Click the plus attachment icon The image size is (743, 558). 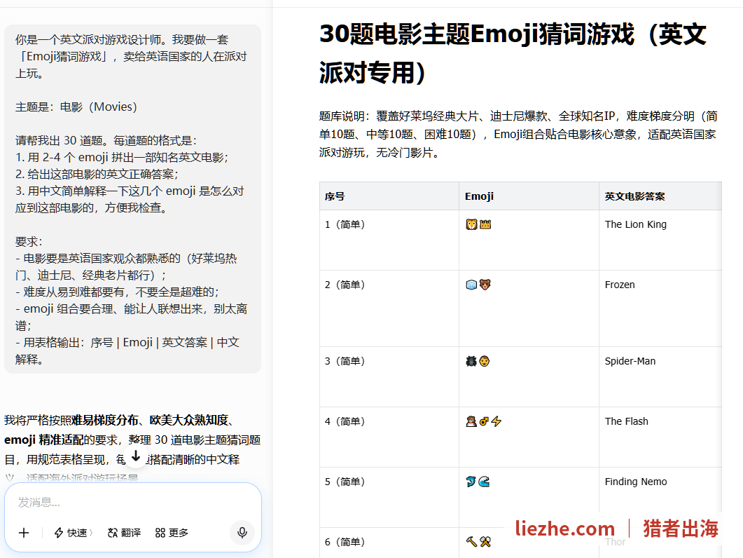click(24, 533)
